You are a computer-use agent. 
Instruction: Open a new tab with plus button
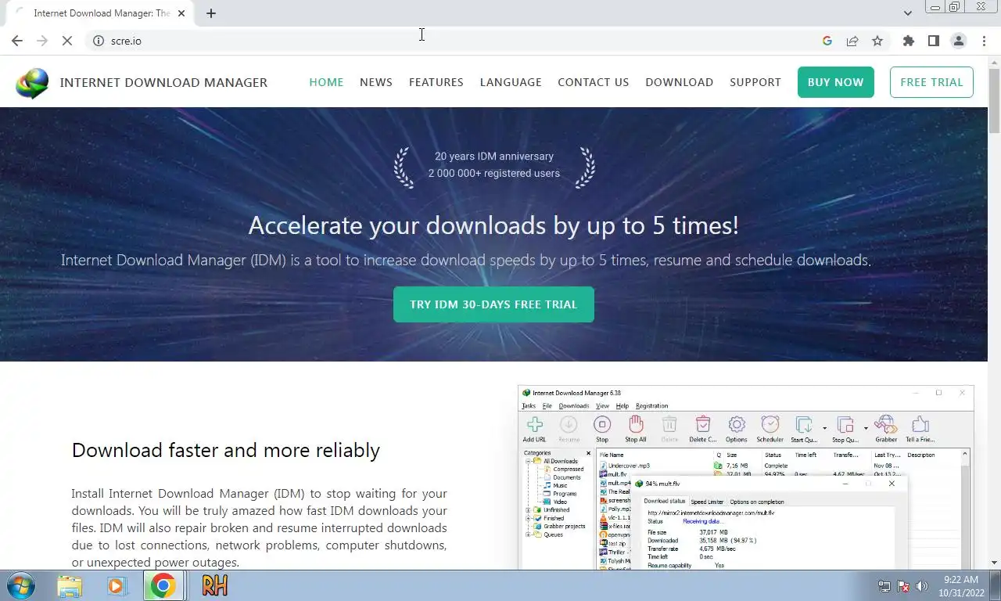click(x=210, y=13)
